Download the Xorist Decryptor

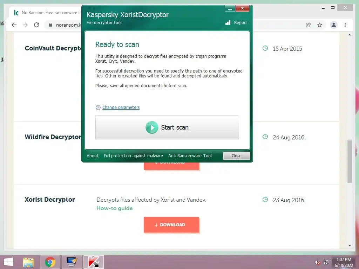(171, 225)
